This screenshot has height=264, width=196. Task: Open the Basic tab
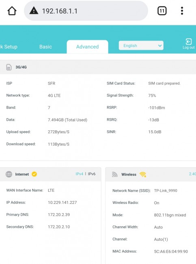(45, 47)
